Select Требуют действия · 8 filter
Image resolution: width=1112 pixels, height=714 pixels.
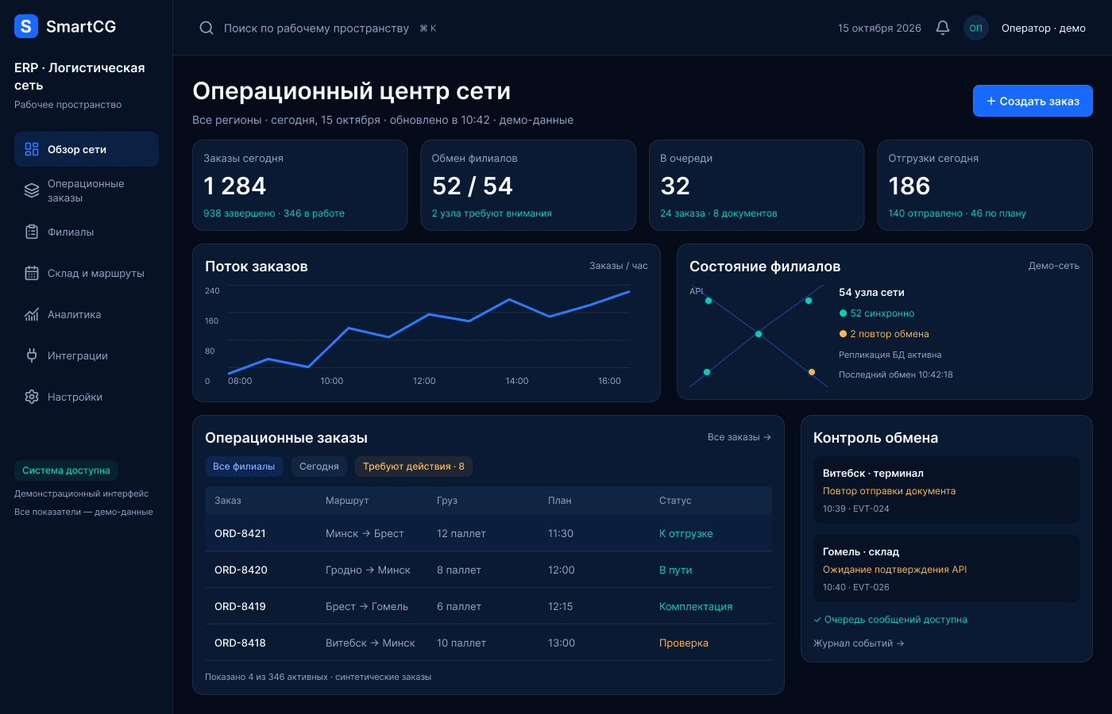tap(414, 466)
